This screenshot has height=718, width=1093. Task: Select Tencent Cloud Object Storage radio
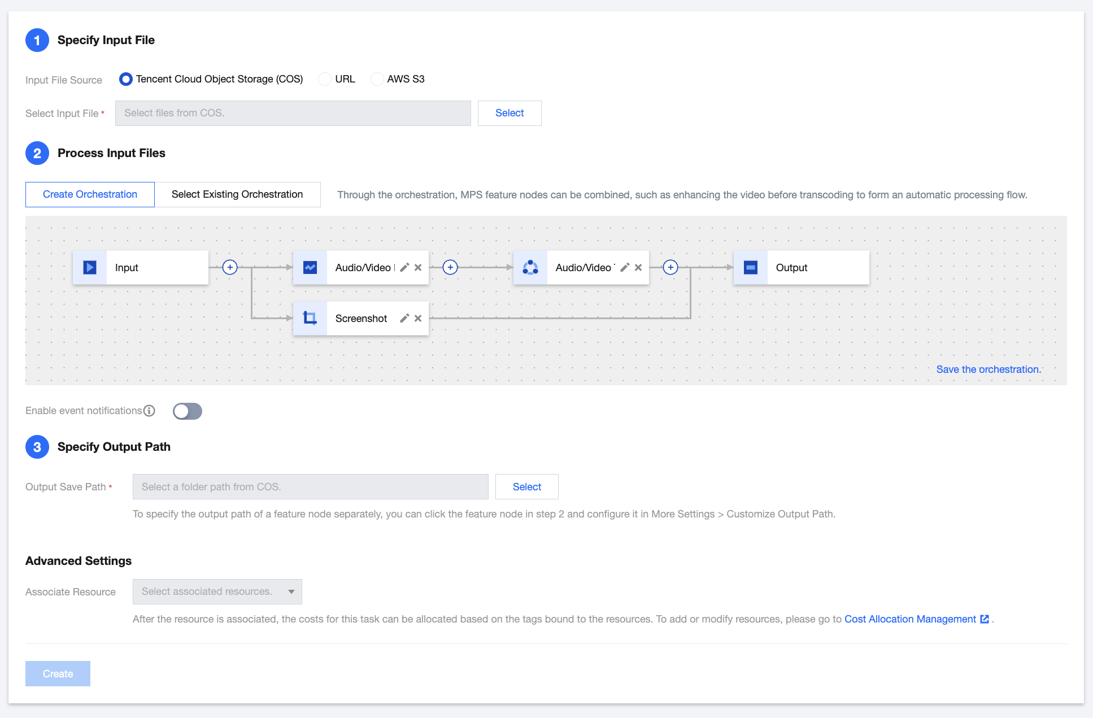point(126,79)
